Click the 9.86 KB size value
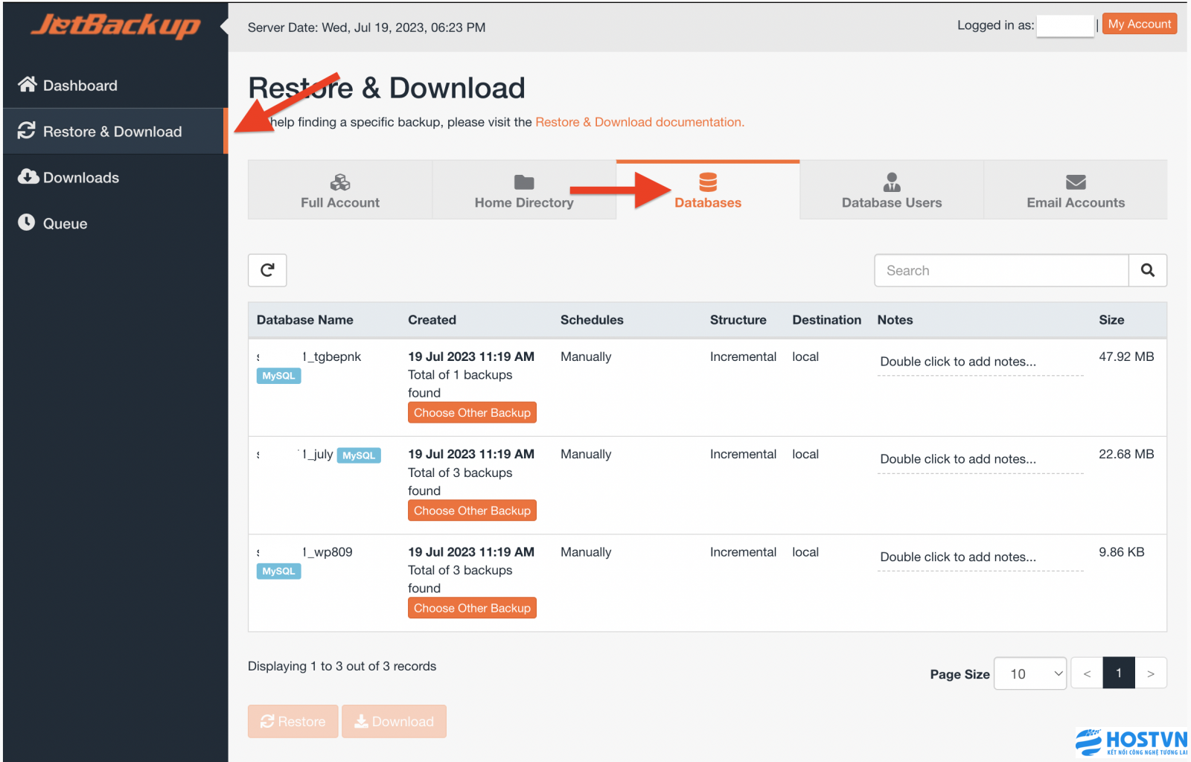1191x762 pixels. [1122, 552]
